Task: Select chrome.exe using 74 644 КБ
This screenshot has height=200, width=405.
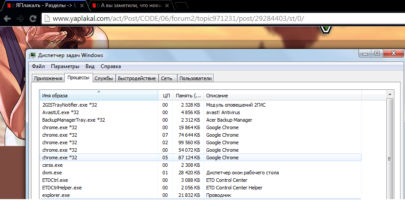Action: click(x=201, y=135)
